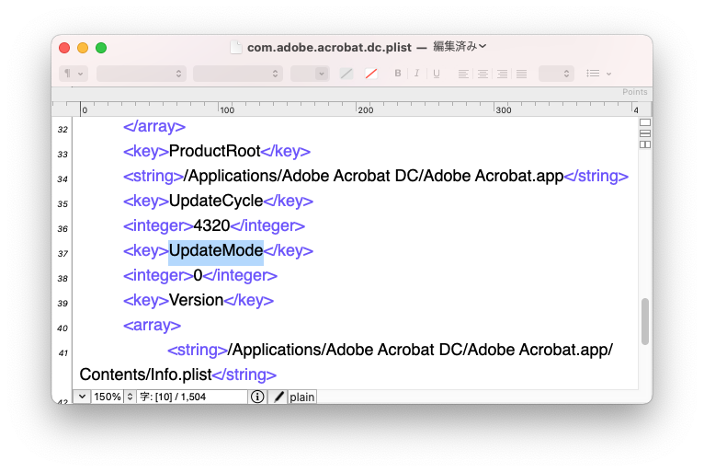Click the plain syntax mode button

tap(302, 397)
